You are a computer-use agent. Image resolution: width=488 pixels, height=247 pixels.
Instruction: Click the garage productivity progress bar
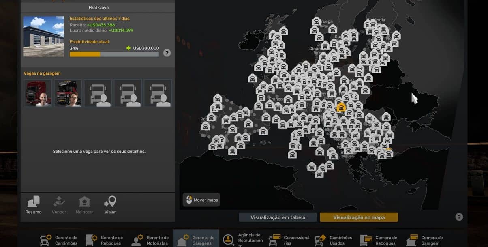click(x=114, y=54)
